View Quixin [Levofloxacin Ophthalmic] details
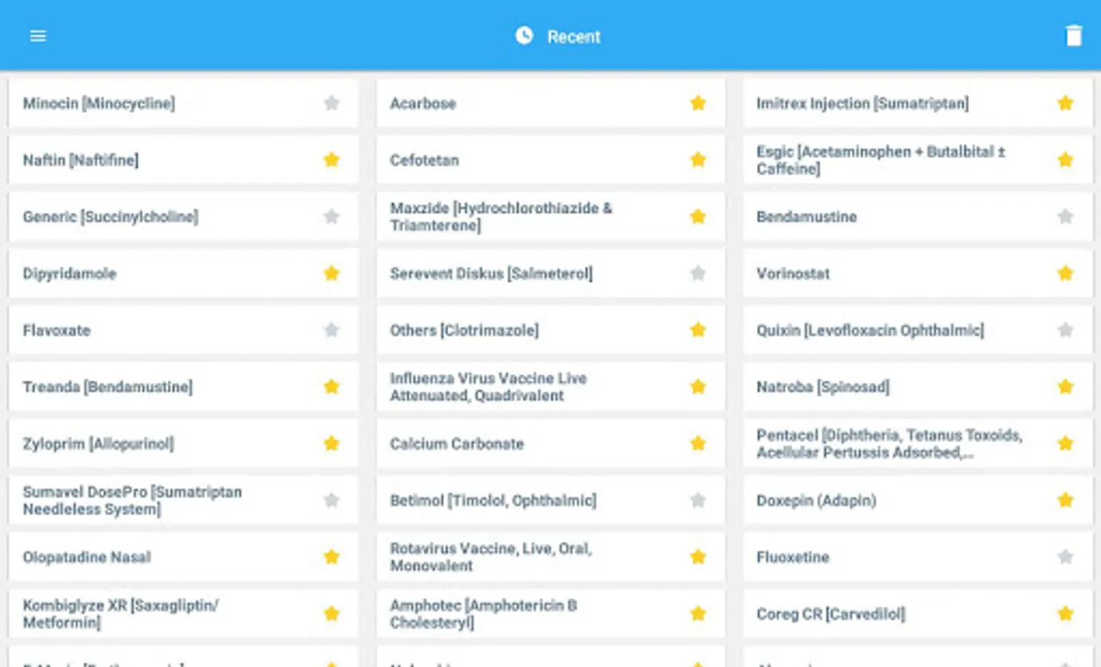The width and height of the screenshot is (1101, 667). (918, 330)
